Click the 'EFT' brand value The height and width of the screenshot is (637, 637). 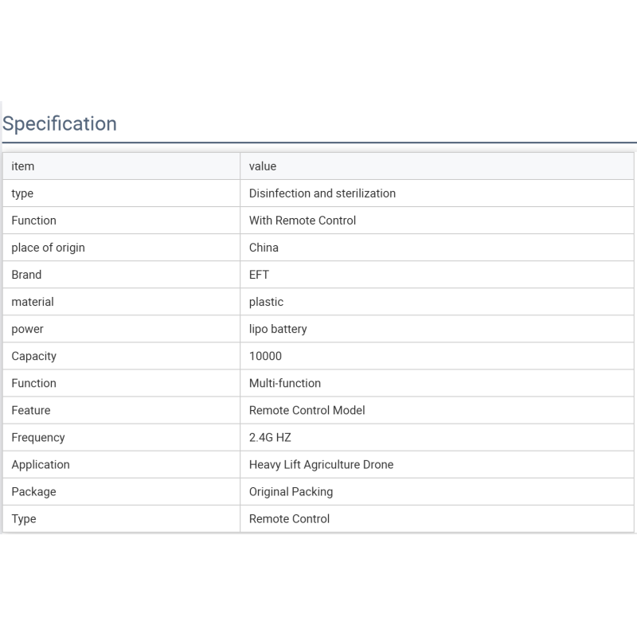pos(259,275)
